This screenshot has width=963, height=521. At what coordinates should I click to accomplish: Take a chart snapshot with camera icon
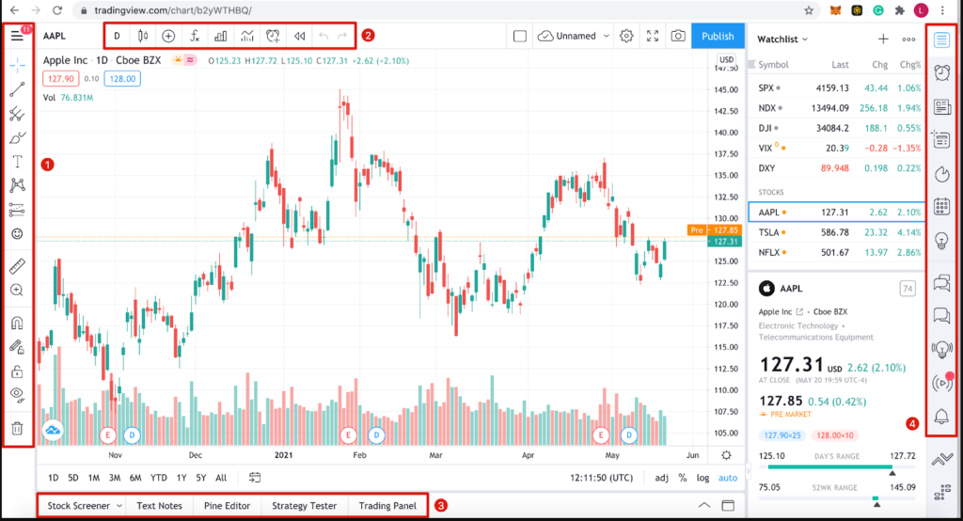(x=678, y=36)
